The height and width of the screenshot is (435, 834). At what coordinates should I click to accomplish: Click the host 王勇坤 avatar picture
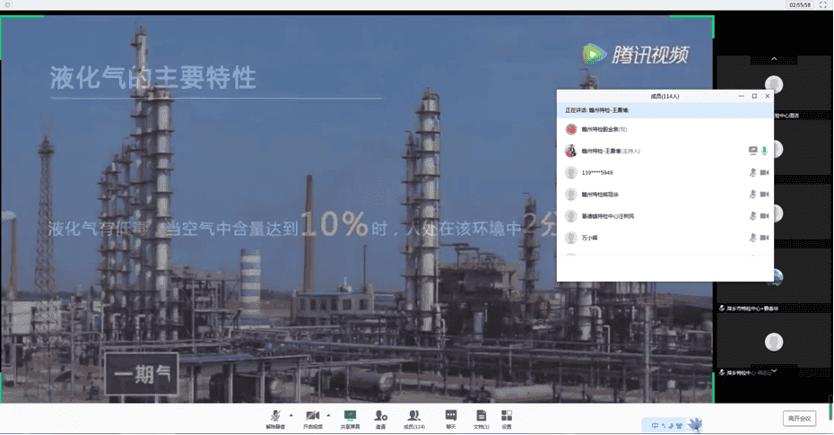coord(570,151)
